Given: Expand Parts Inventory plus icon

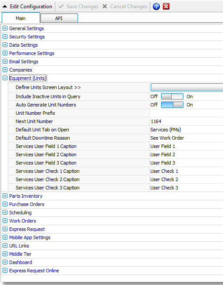Looking at the screenshot, I should pos(5,196).
